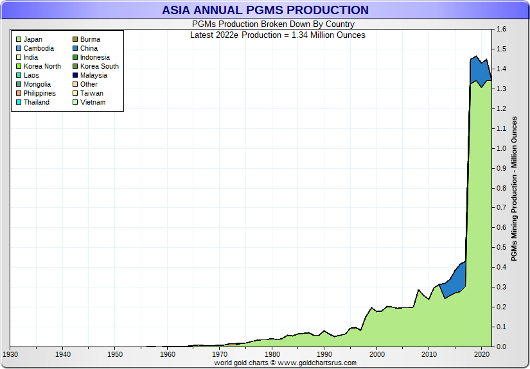This screenshot has width=530, height=369.
Task: Click the Malaysia legend color swatch
Action: click(74, 75)
